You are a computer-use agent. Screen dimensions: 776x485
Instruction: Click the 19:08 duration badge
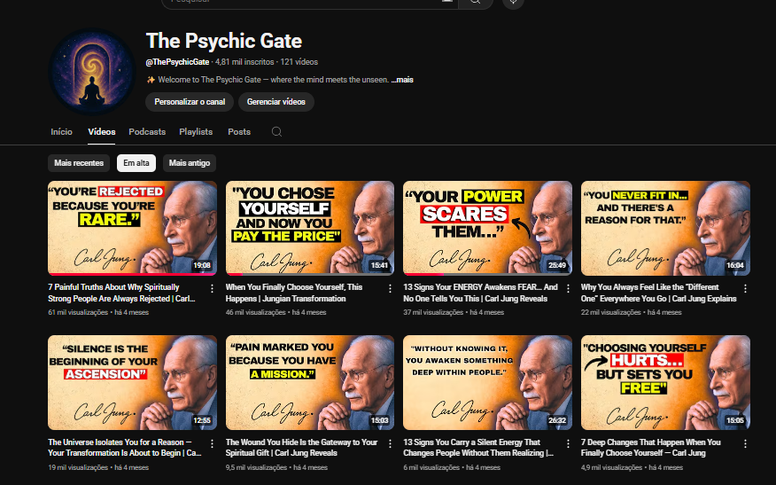tap(202, 265)
